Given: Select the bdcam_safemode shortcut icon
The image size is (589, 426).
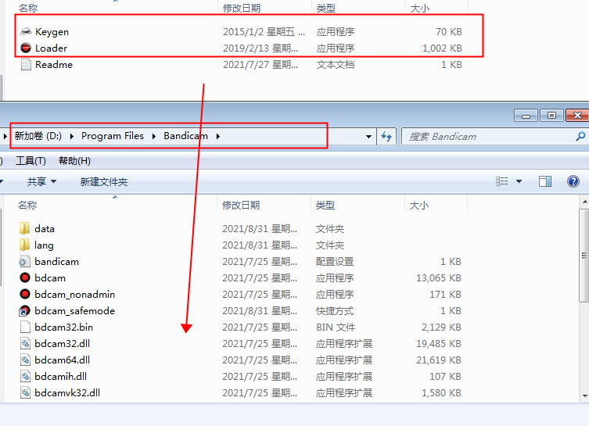Looking at the screenshot, I should click(x=25, y=311).
